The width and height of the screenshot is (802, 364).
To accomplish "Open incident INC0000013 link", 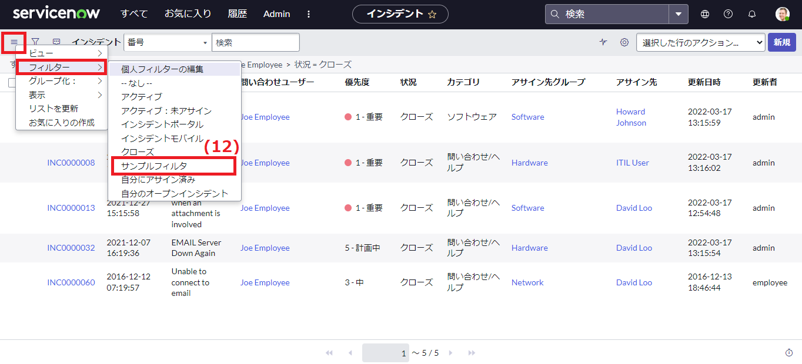I will [71, 207].
